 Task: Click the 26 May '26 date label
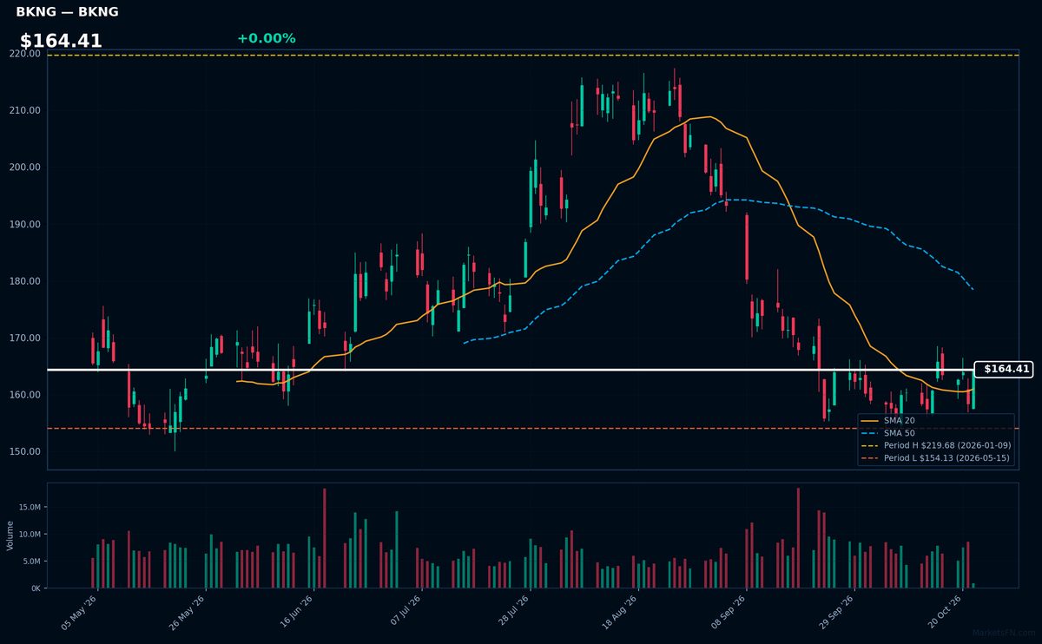click(188, 612)
